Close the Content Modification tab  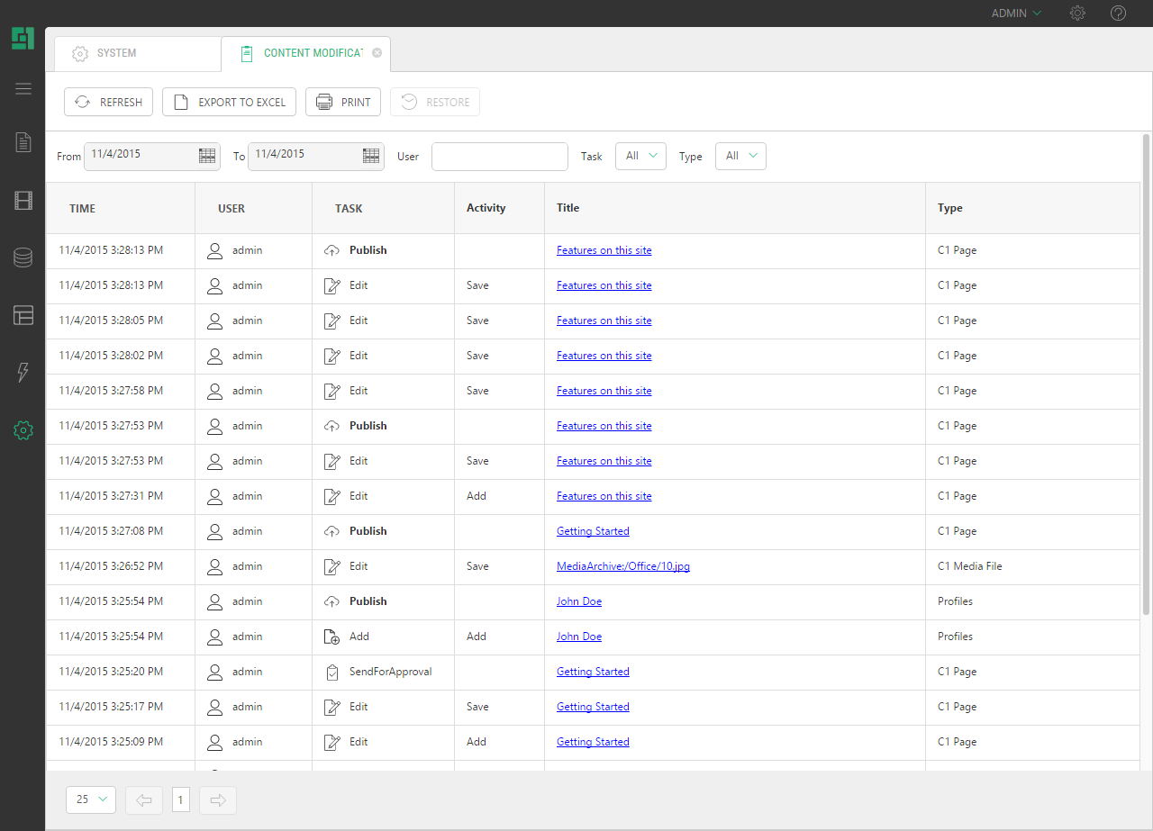[x=377, y=53]
